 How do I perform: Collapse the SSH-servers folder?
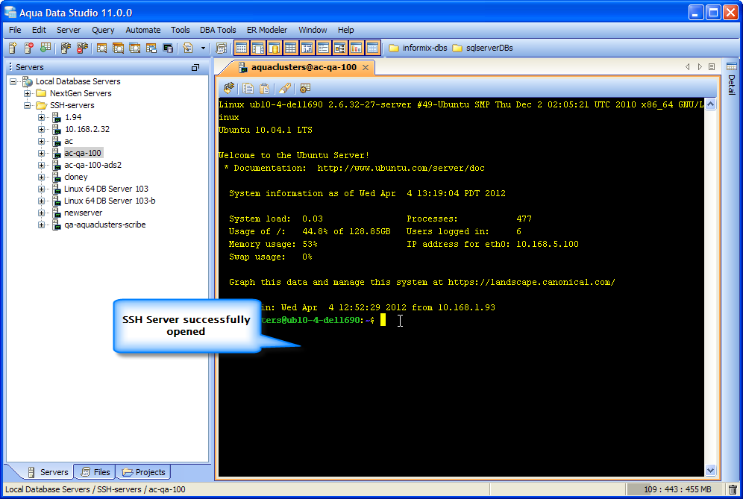click(x=28, y=105)
